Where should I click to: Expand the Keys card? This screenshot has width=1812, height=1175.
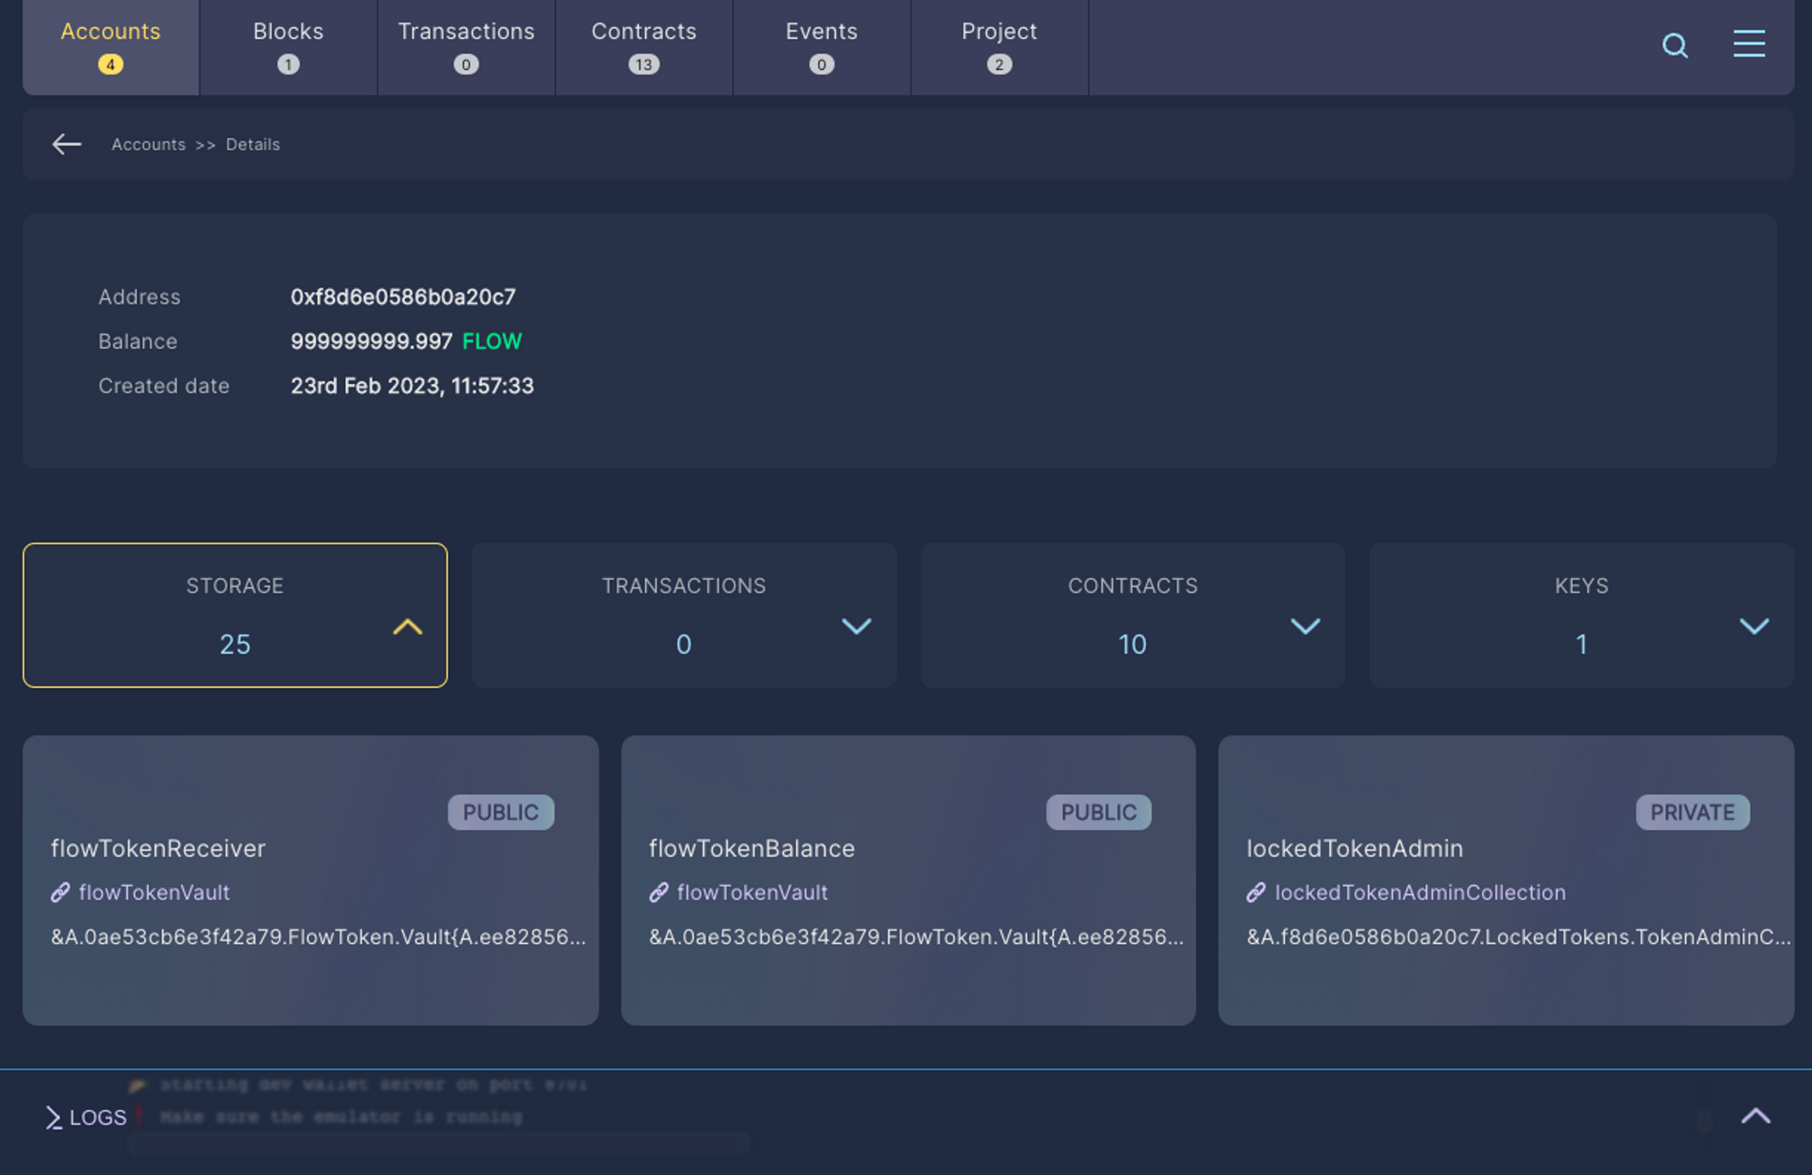pos(1753,626)
